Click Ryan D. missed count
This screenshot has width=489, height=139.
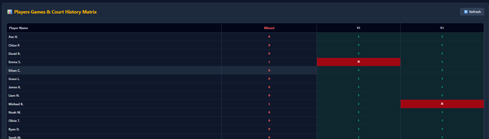[269, 129]
